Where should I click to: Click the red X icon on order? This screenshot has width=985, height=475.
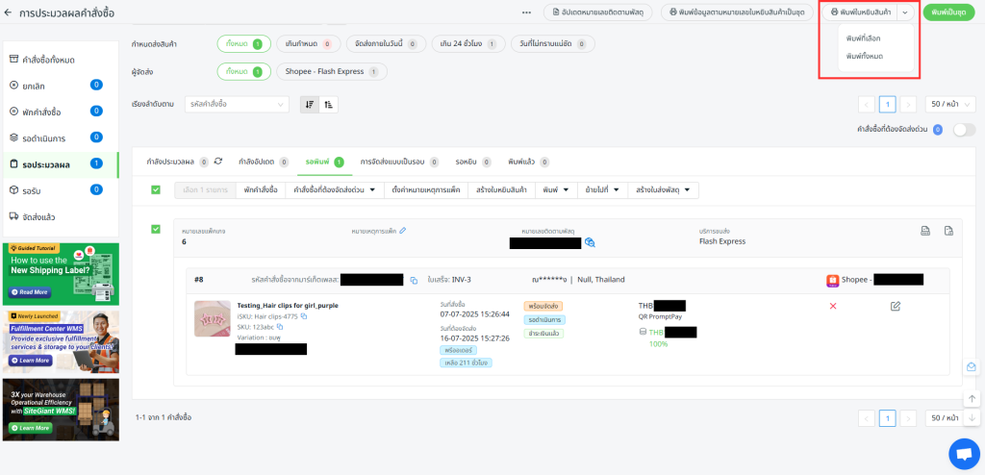(833, 306)
